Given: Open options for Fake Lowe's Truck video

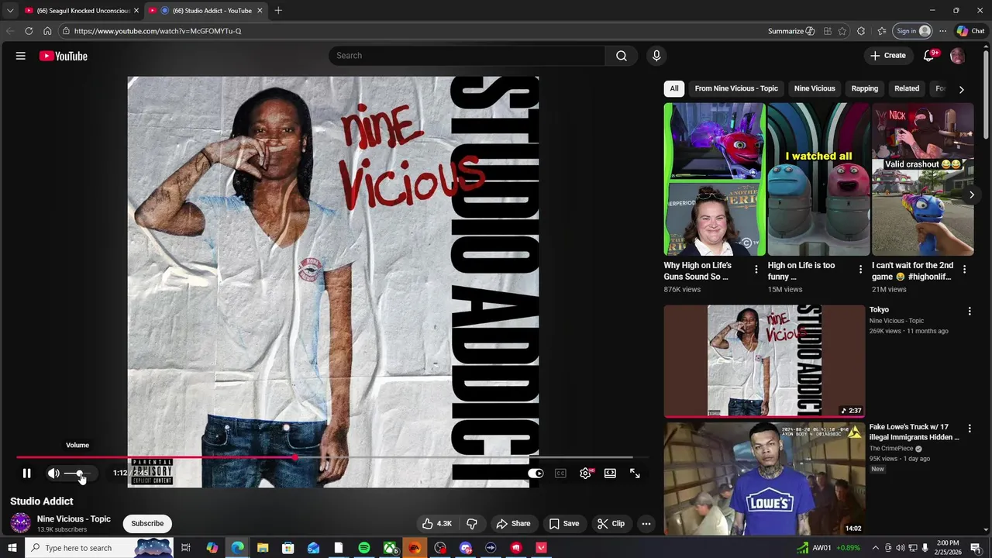Looking at the screenshot, I should [970, 429].
